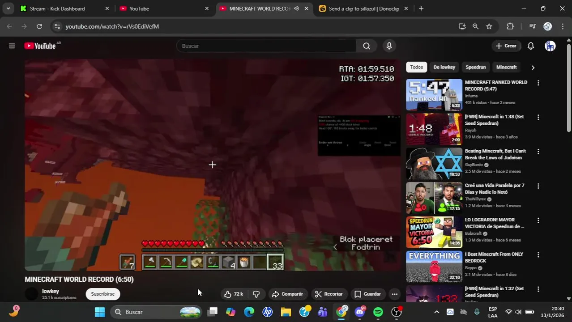Select the Todos filter chip
This screenshot has height=322, width=572.
[416, 67]
